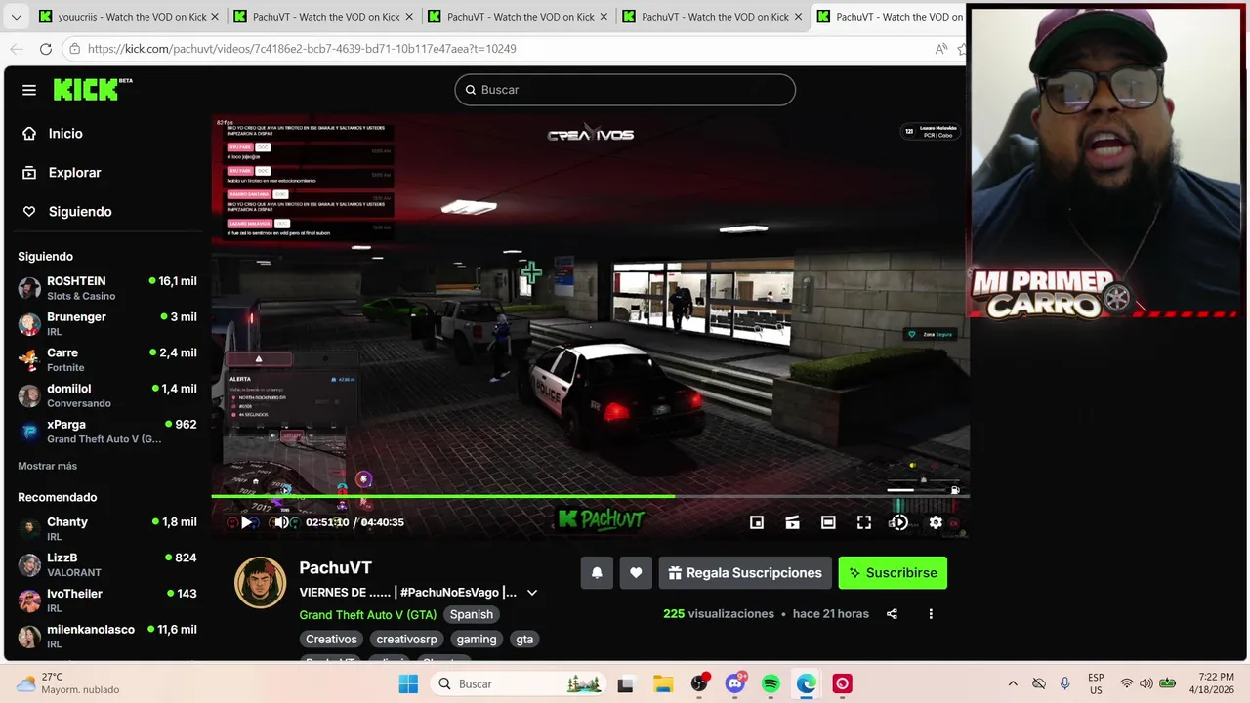Enable mini player mode

pyautogui.click(x=757, y=522)
